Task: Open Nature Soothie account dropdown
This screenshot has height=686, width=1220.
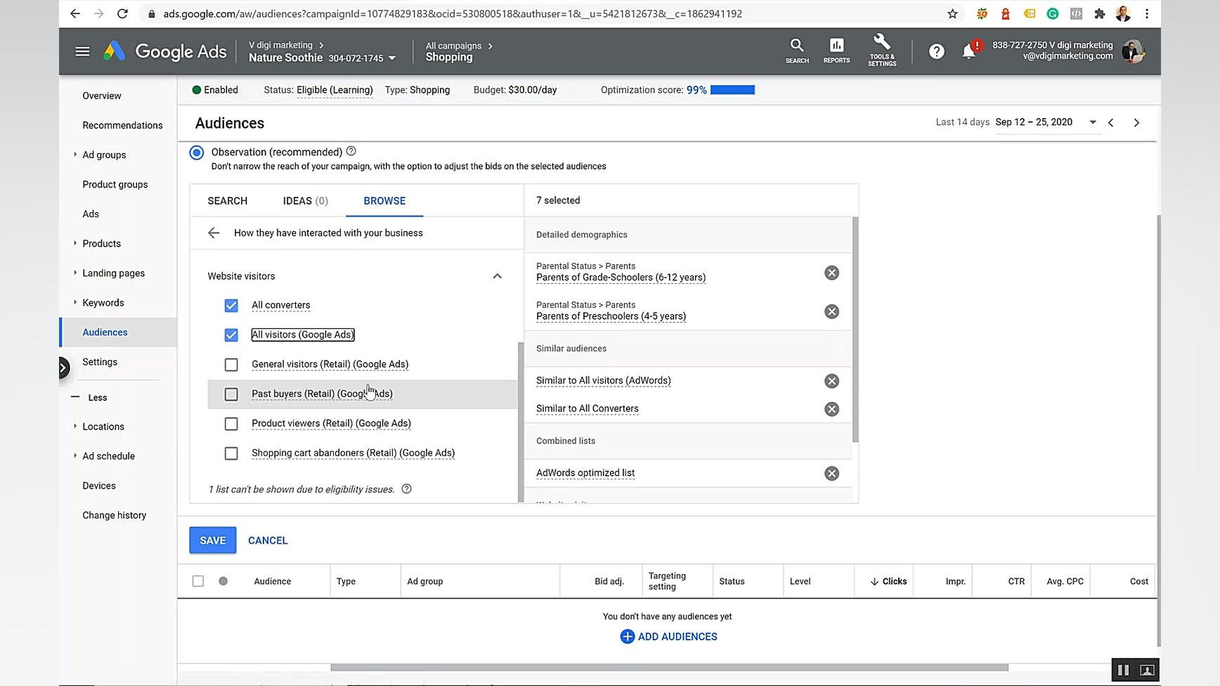Action: (391, 58)
